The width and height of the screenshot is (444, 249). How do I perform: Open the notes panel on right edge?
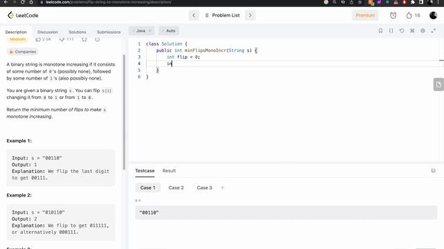coord(438,84)
